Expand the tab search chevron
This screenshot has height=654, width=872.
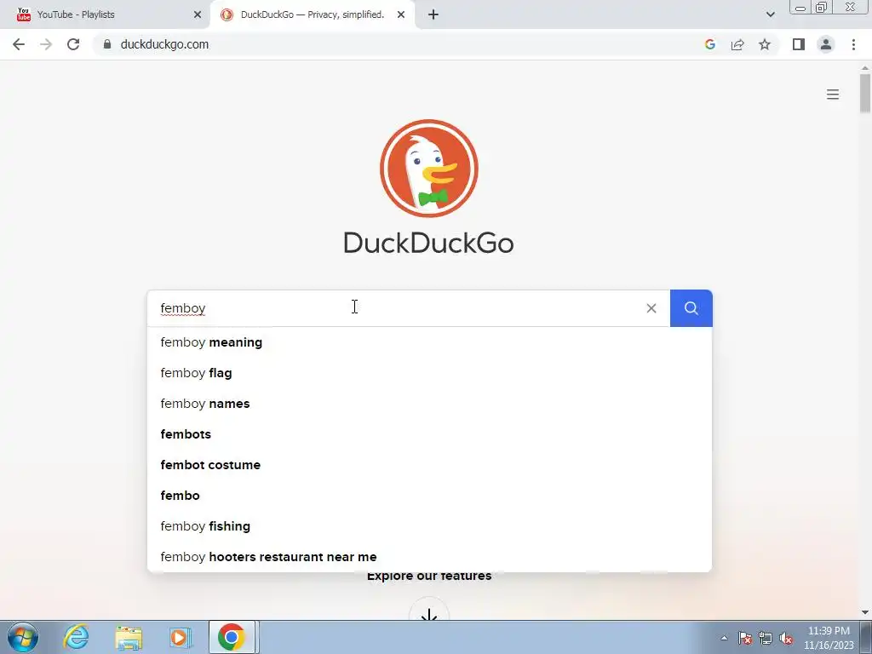click(x=770, y=15)
